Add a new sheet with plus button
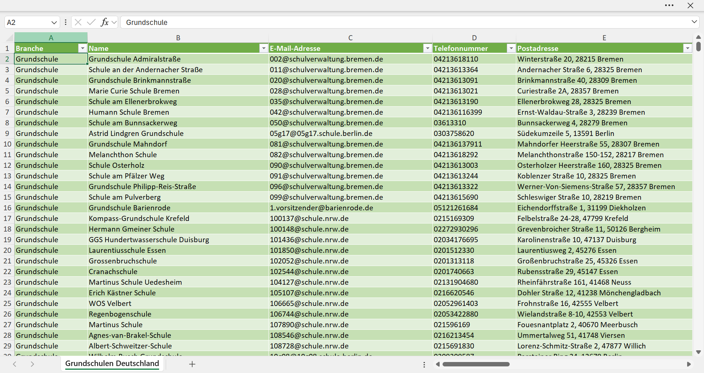Viewport: 704px width, 373px height. (x=192, y=364)
